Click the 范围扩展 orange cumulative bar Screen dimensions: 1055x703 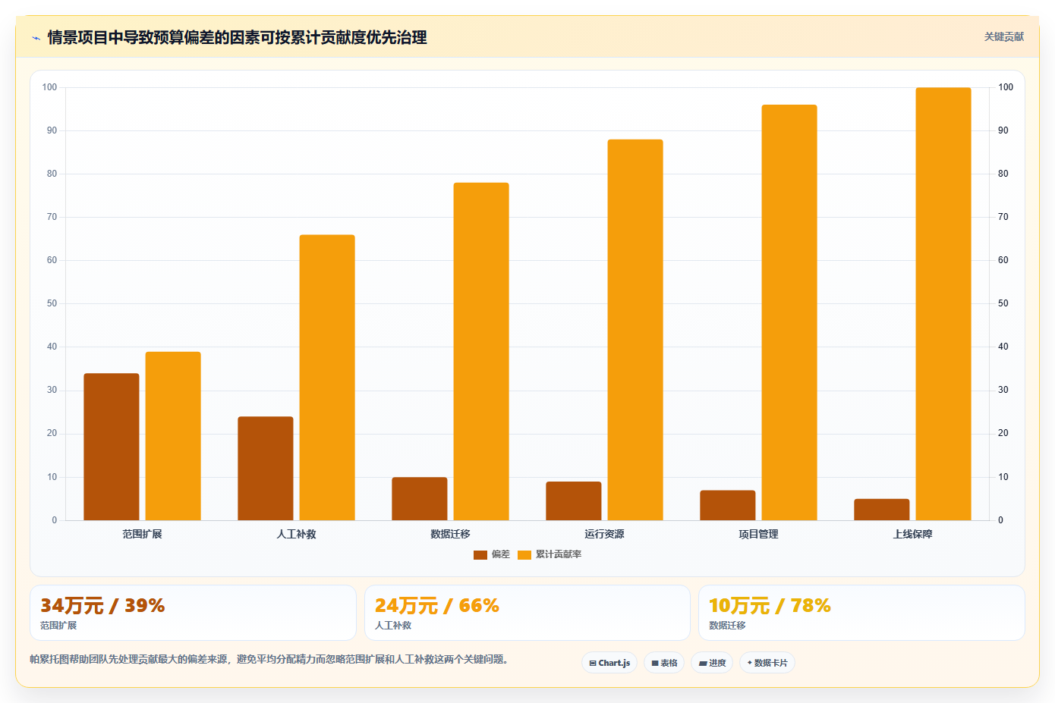pyautogui.click(x=173, y=436)
